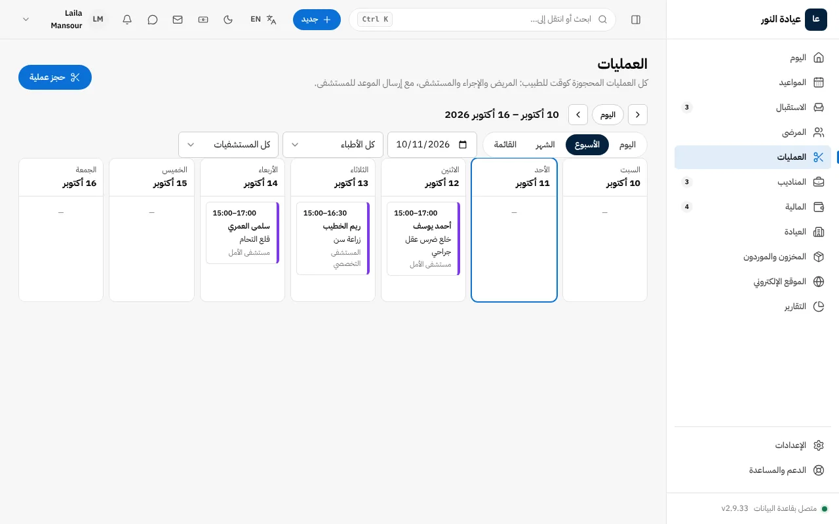Screen dimensions: 839x524
Task: Toggle the sidebar panel icon
Action: 636,20
